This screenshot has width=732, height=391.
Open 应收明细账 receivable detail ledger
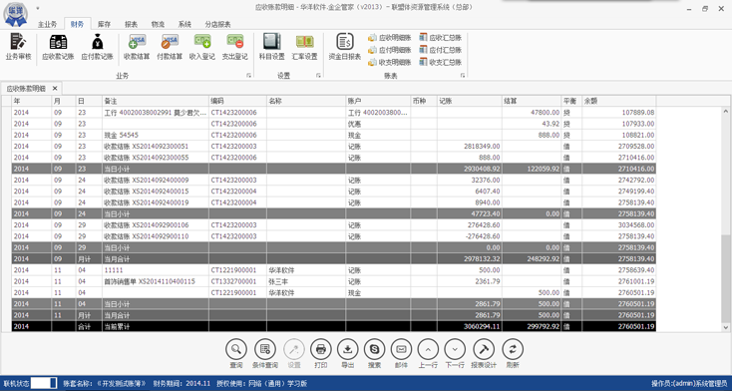tap(390, 37)
